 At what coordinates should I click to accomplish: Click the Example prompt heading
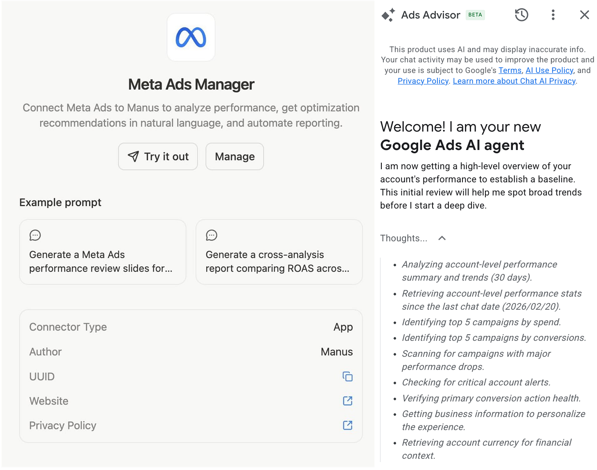tap(60, 202)
